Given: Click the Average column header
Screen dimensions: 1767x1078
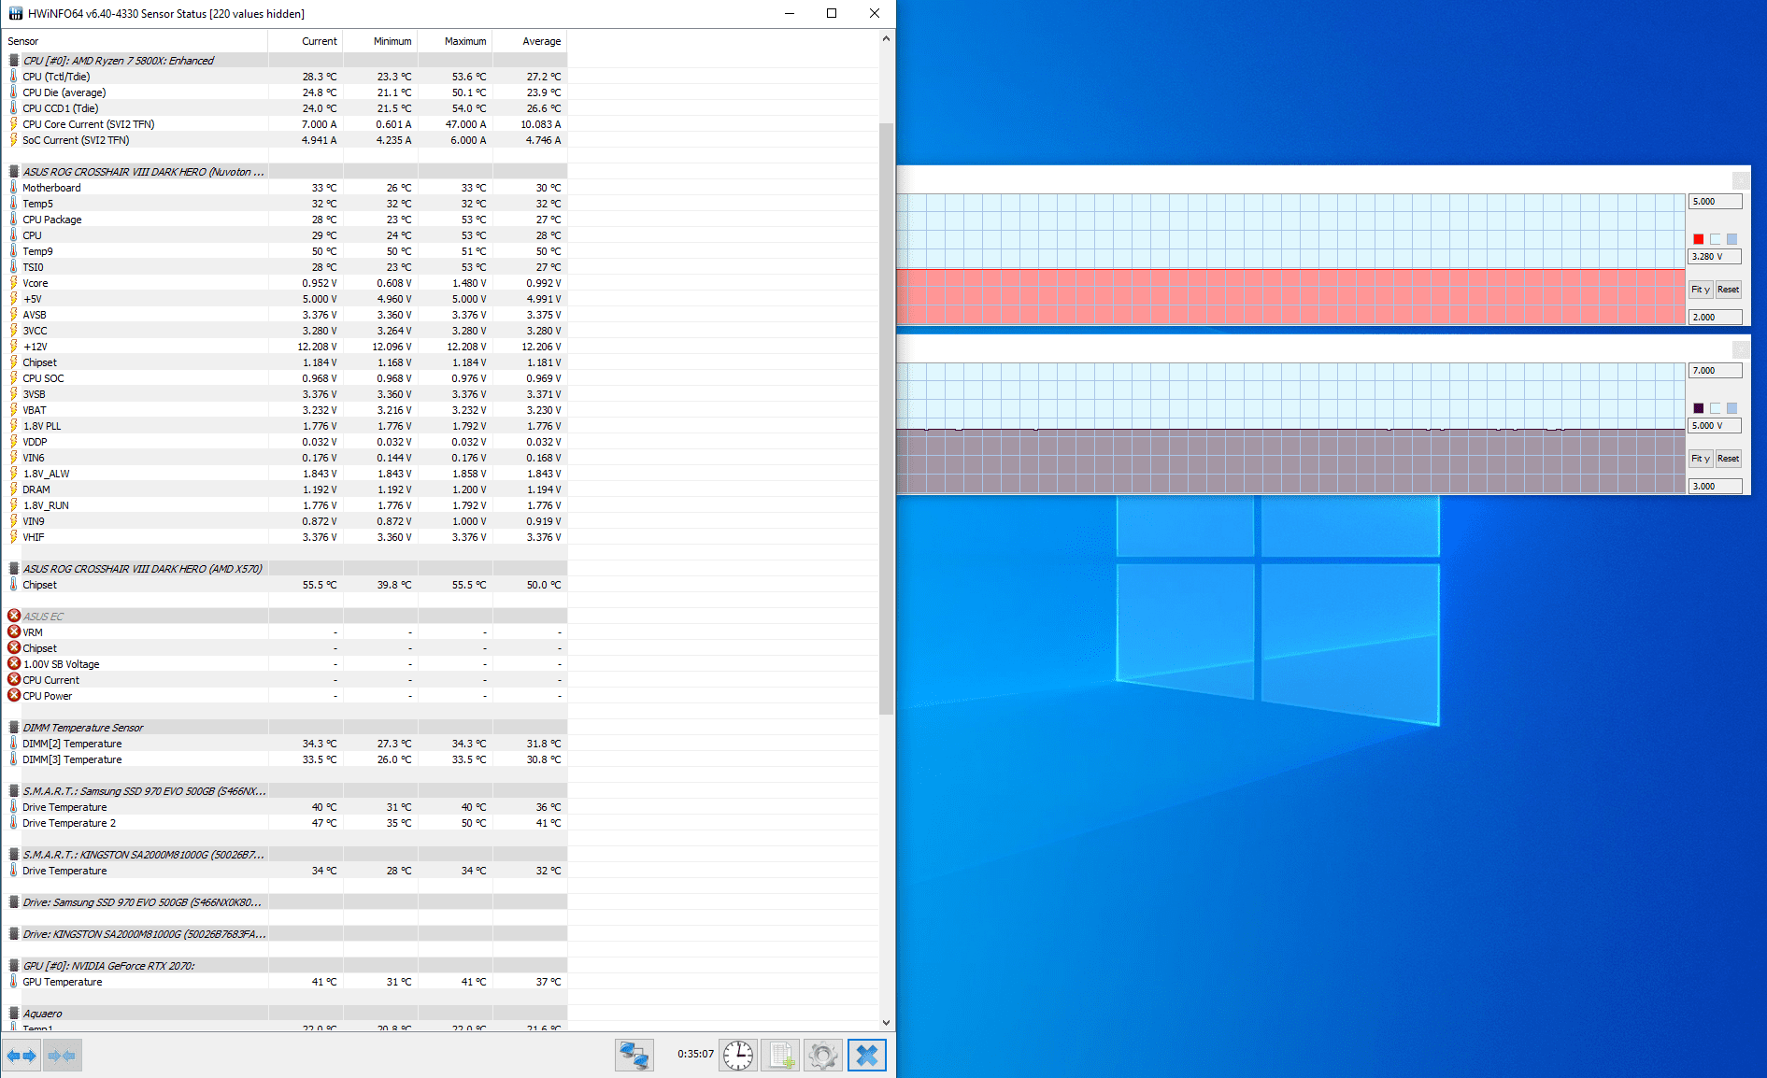Looking at the screenshot, I should [530, 41].
